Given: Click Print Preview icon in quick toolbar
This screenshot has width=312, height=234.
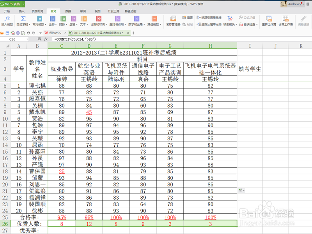Looking at the screenshot, I should [x=23, y=33].
